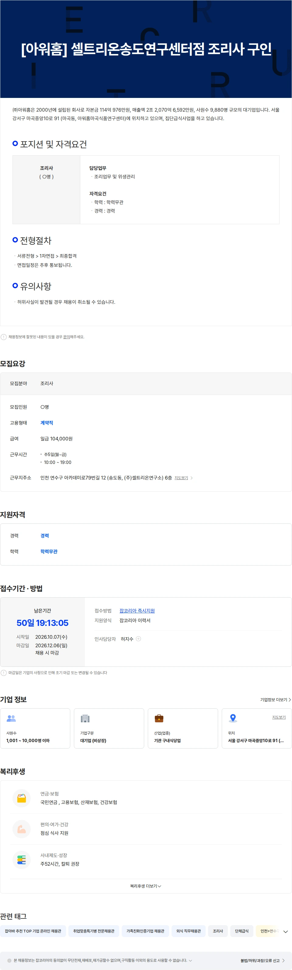Click the 연금·보험 benefit icon
292x970 pixels.
[21, 798]
